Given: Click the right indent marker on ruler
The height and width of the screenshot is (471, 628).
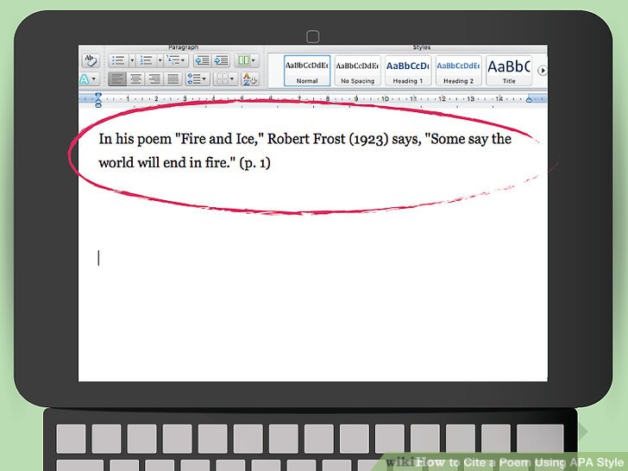Looking at the screenshot, I should coord(529,100).
